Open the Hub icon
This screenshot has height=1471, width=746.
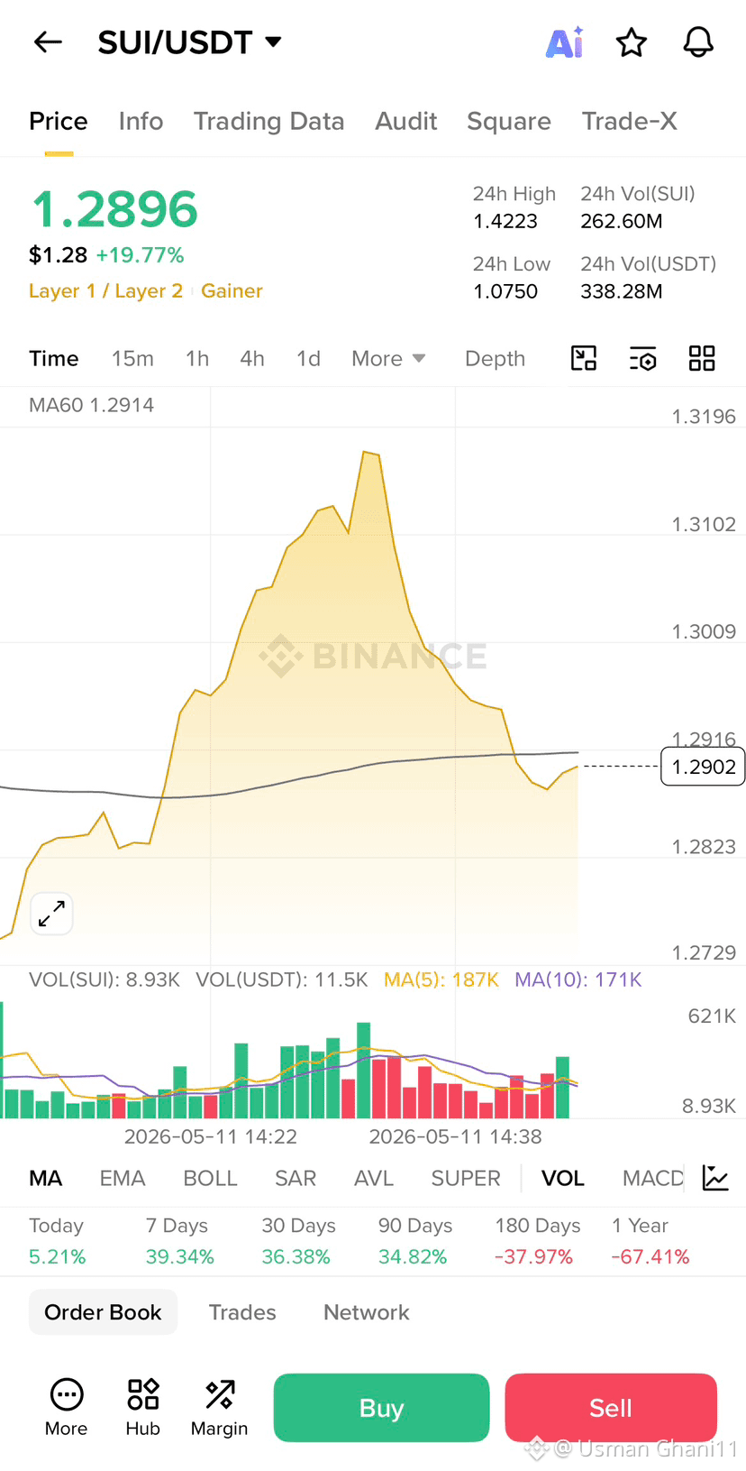(142, 1407)
